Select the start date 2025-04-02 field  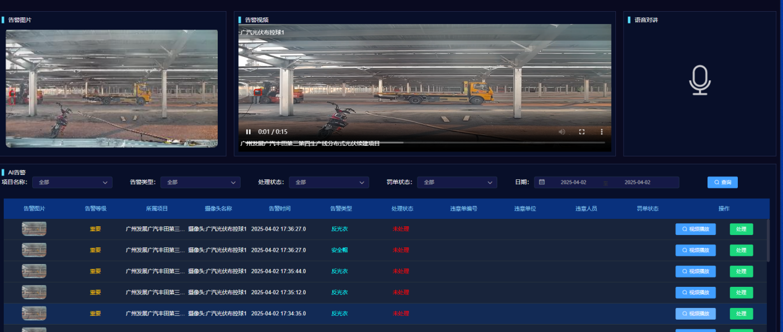(573, 182)
